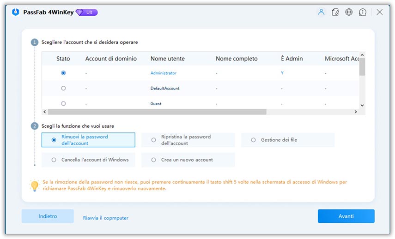
Task: Click the Nome utente column header
Action: click(x=168, y=59)
